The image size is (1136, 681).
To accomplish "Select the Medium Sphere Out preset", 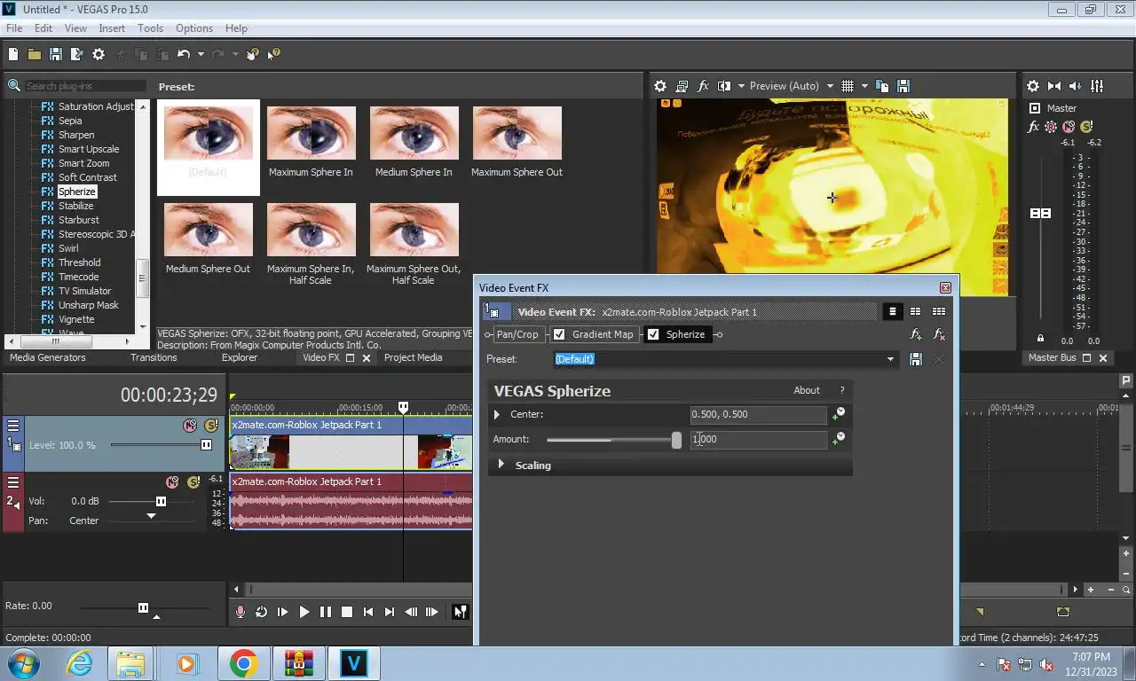I will 208,239.
